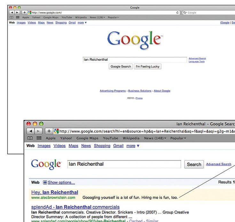235x222 pixels.
Task: Click the back arrow in the Google homepage window
Action: coord(12,12)
